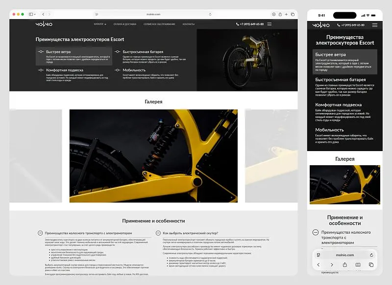Show tab overview in desktop browser

[293, 14]
